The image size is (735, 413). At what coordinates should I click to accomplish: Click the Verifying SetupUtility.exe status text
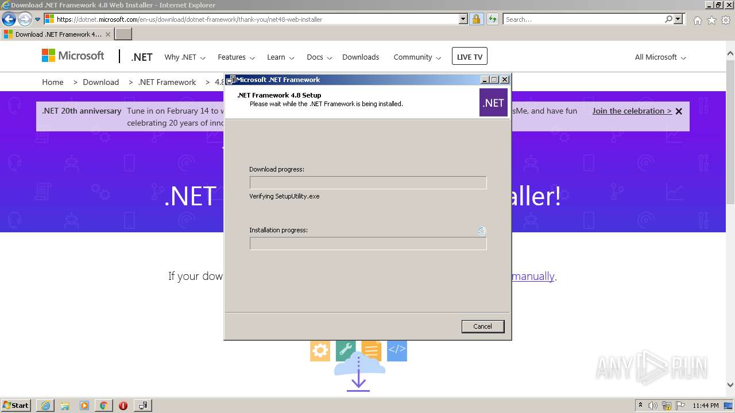(284, 196)
